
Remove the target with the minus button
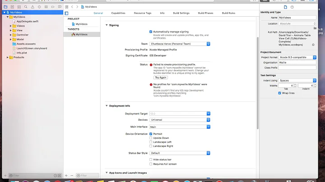pos(72,175)
